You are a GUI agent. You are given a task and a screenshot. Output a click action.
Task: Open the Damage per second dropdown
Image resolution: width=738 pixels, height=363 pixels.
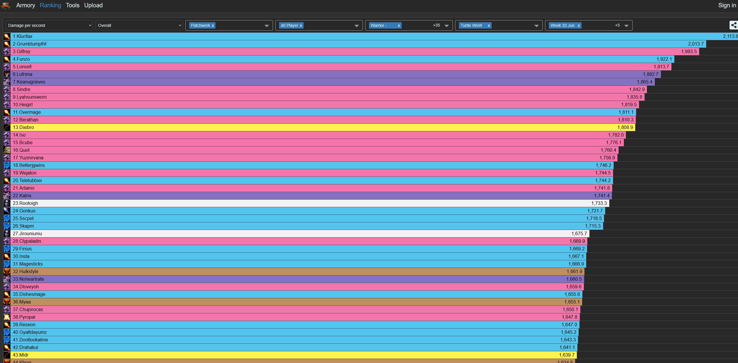point(49,25)
